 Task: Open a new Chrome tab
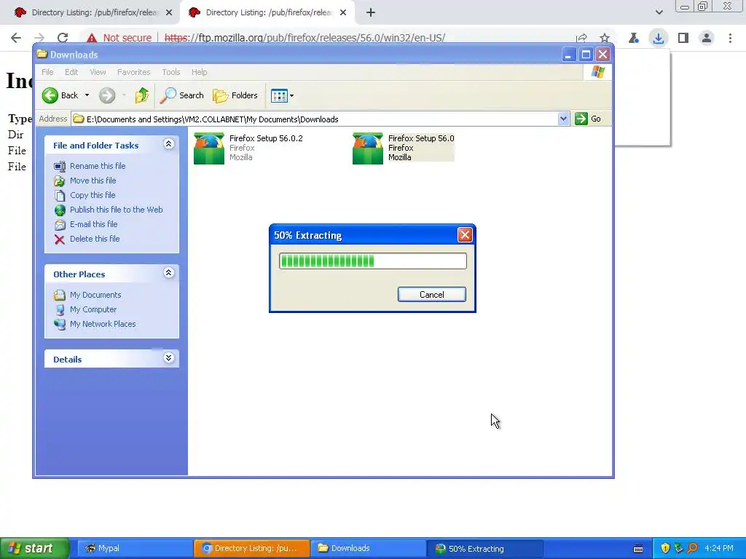(x=371, y=13)
